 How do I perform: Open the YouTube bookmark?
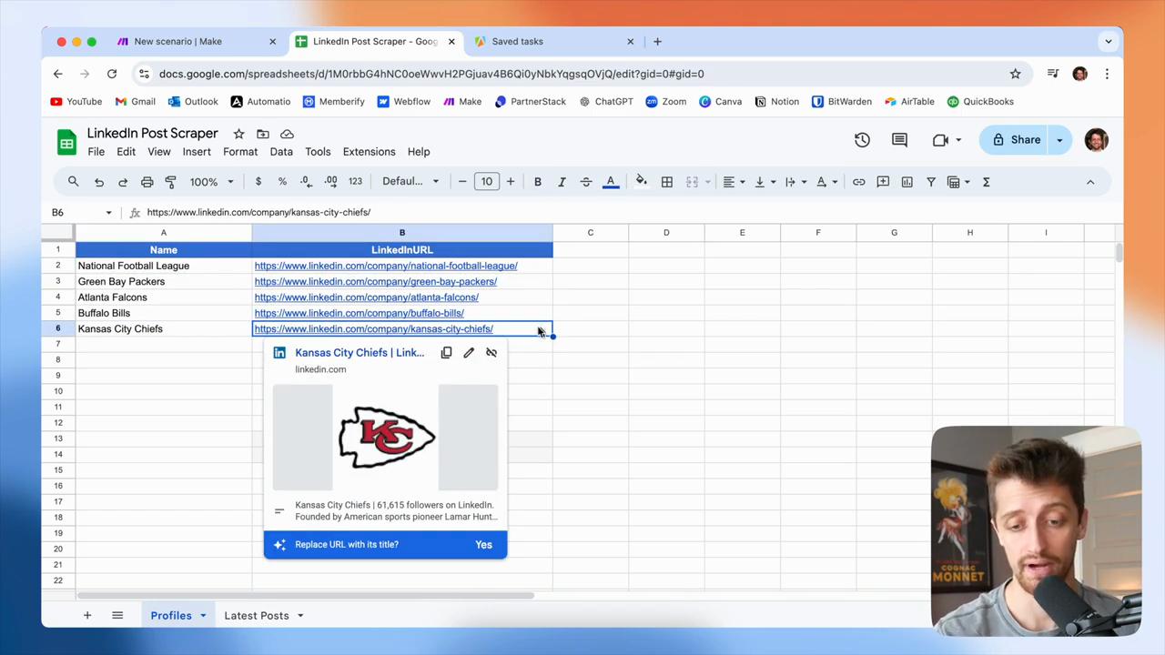[x=76, y=102]
